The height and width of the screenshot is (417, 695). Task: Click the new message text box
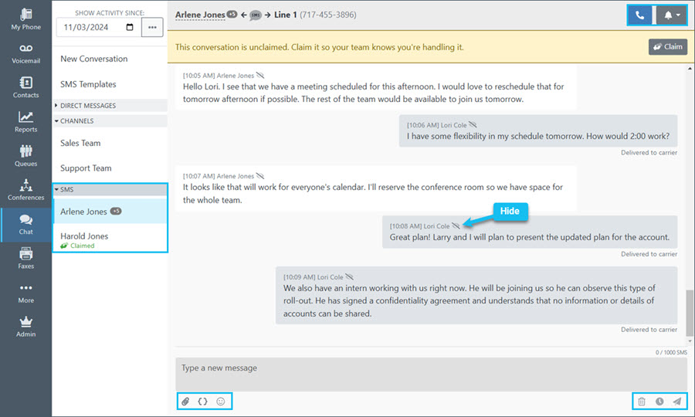(x=431, y=375)
